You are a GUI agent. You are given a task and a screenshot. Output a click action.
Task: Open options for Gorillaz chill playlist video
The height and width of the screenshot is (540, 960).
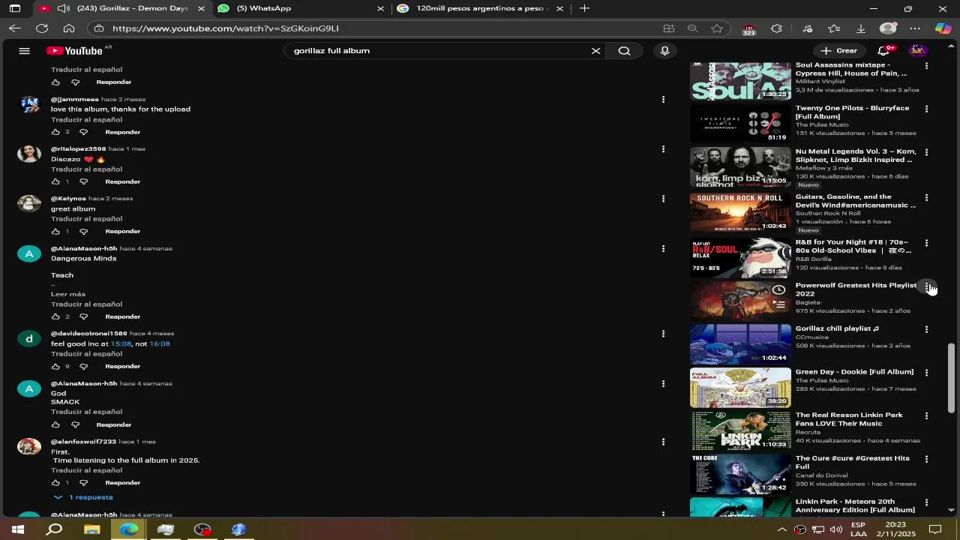point(926,329)
